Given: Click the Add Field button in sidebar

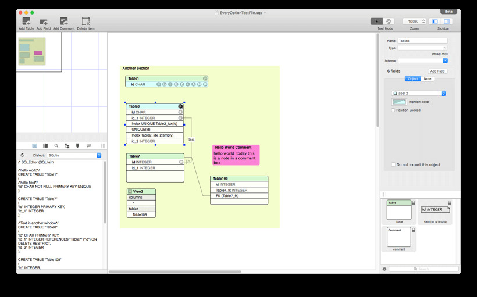Looking at the screenshot, I should click(437, 71).
